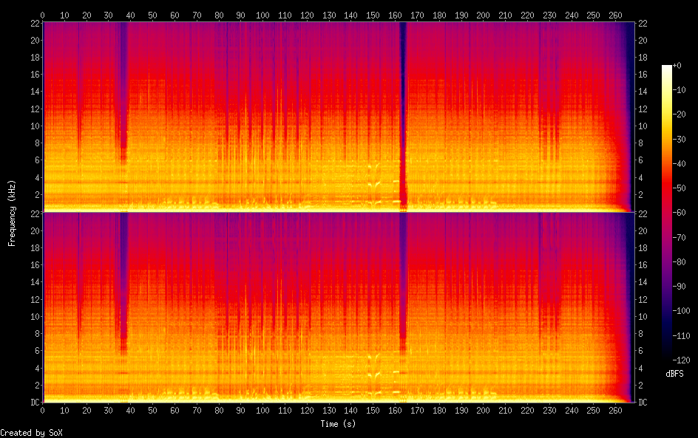Select the "-60" value on the dBFS scale

[680, 213]
